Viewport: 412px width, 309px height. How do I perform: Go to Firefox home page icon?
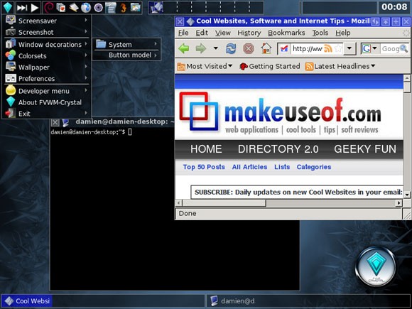tap(266, 48)
